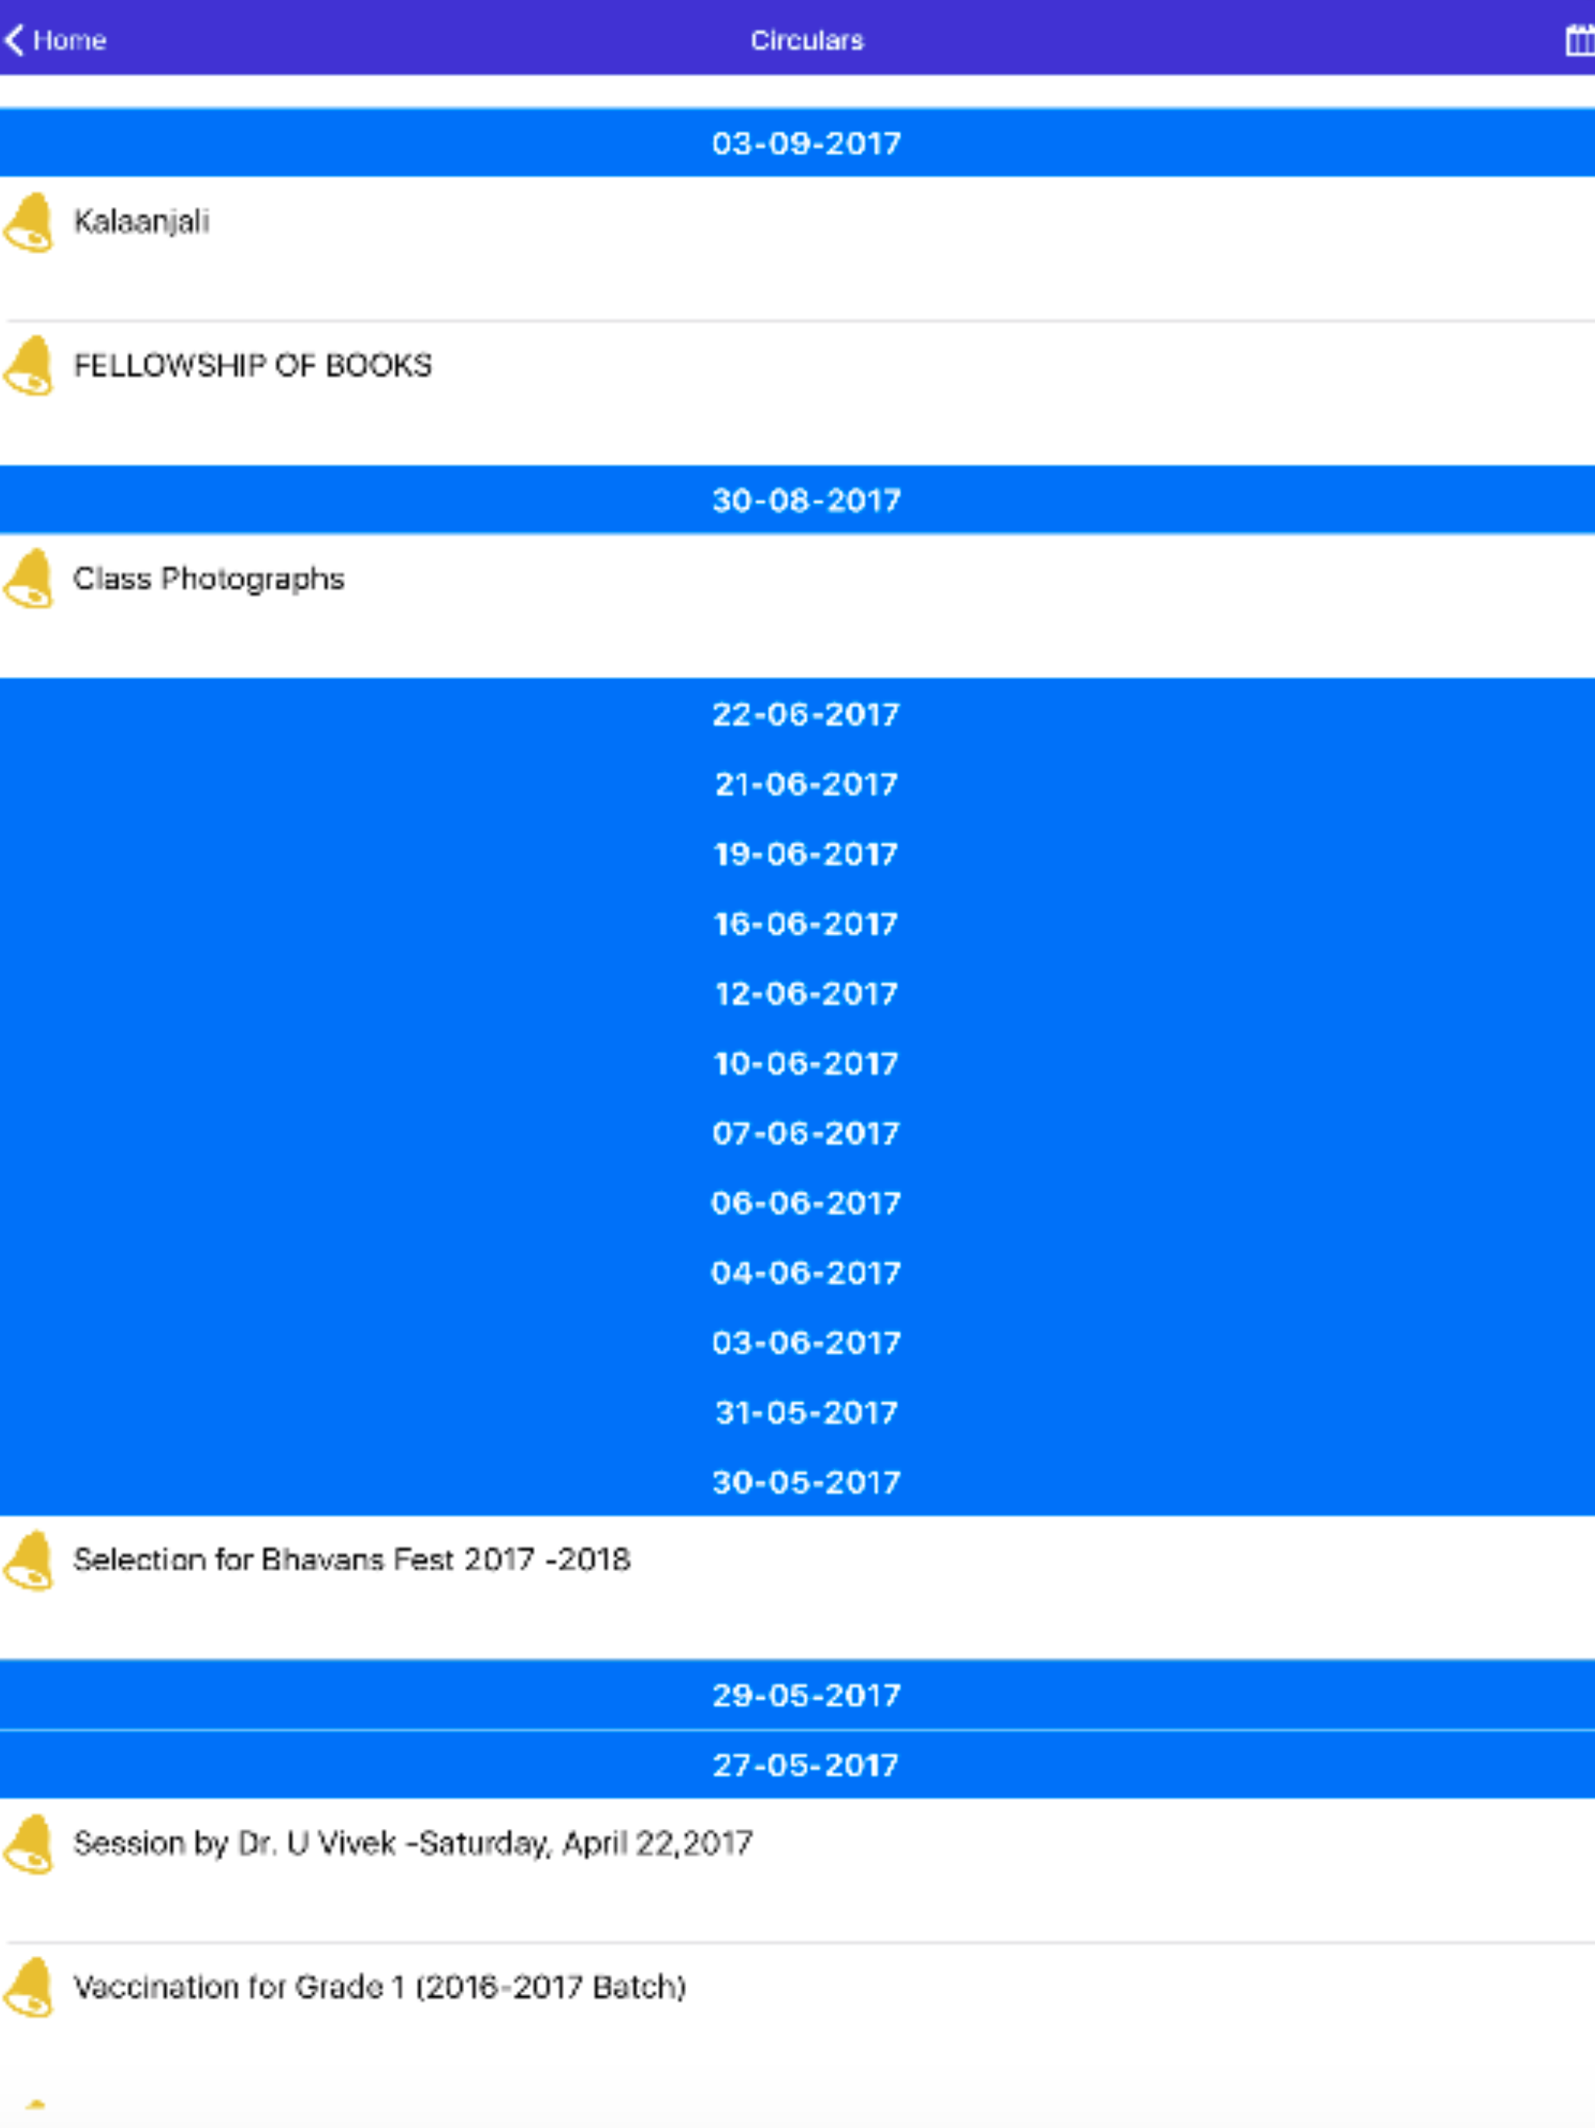Tap the 03-06-2017 date header
The image size is (1595, 2128).
tap(797, 1342)
